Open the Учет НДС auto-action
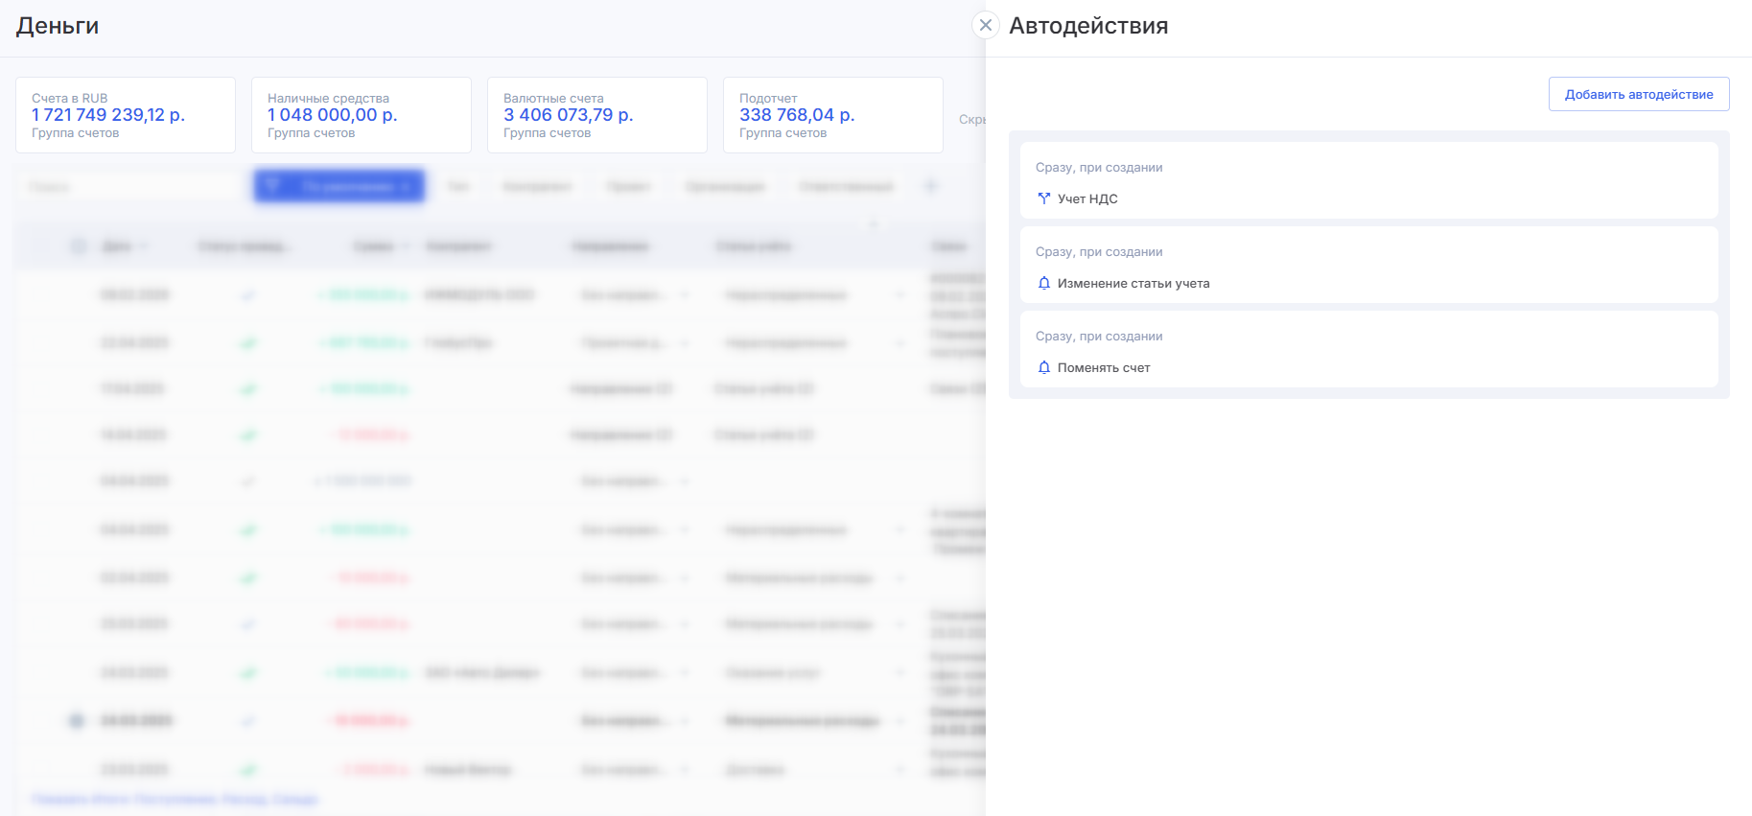This screenshot has height=816, width=1752. pyautogui.click(x=1368, y=181)
